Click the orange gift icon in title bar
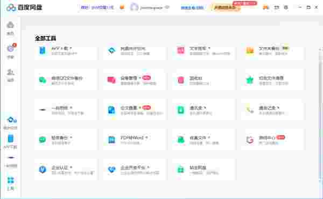This screenshot has height=199, width=323. coord(122,8)
